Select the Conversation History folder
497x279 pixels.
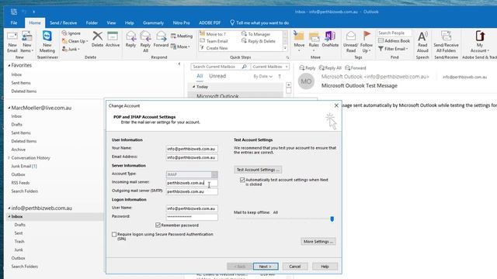pos(30,158)
